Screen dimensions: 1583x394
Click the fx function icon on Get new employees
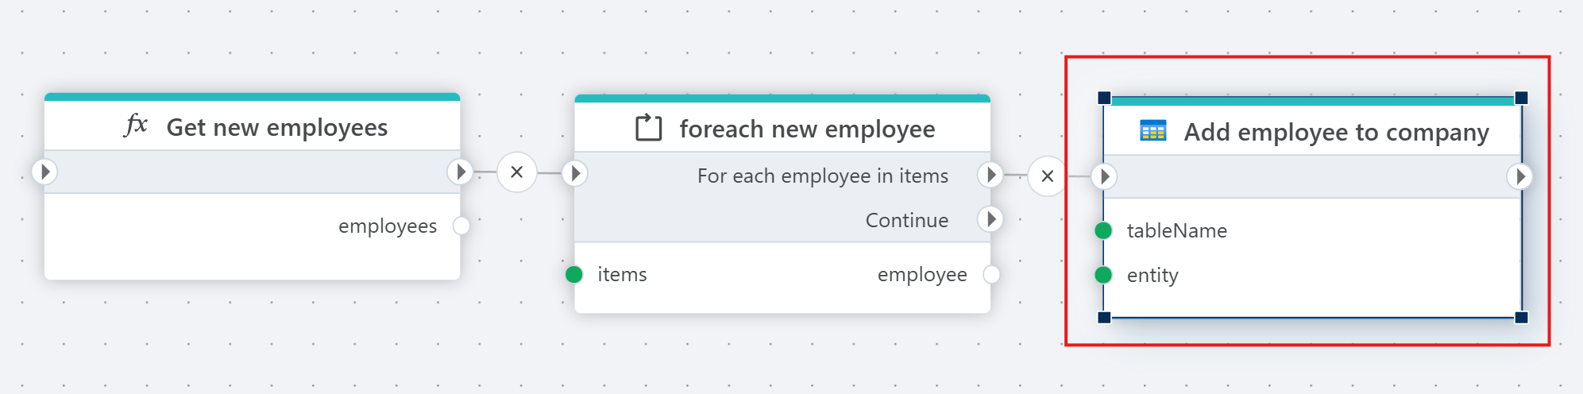pos(137,126)
